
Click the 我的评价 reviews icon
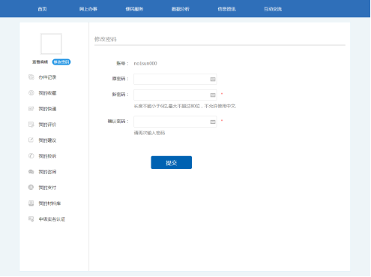[31, 125]
